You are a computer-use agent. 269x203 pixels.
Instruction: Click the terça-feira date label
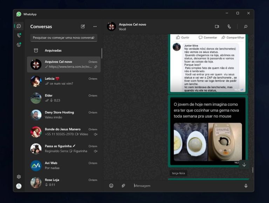[178, 173]
